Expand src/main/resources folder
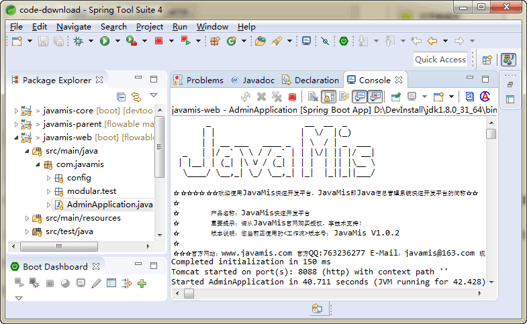 click(x=27, y=218)
